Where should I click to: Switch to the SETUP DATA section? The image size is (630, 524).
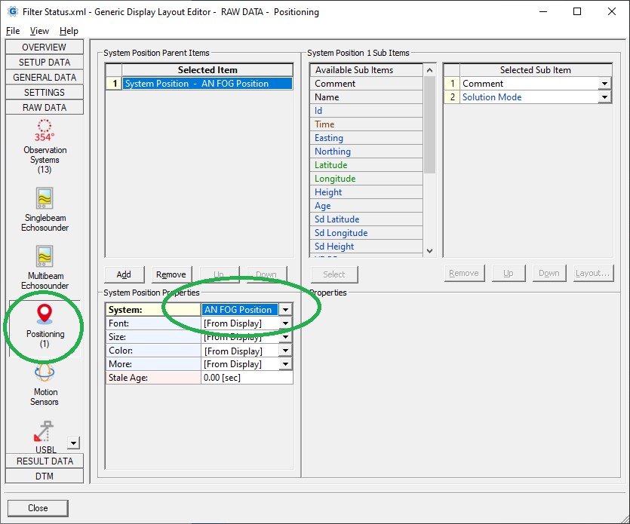click(45, 63)
